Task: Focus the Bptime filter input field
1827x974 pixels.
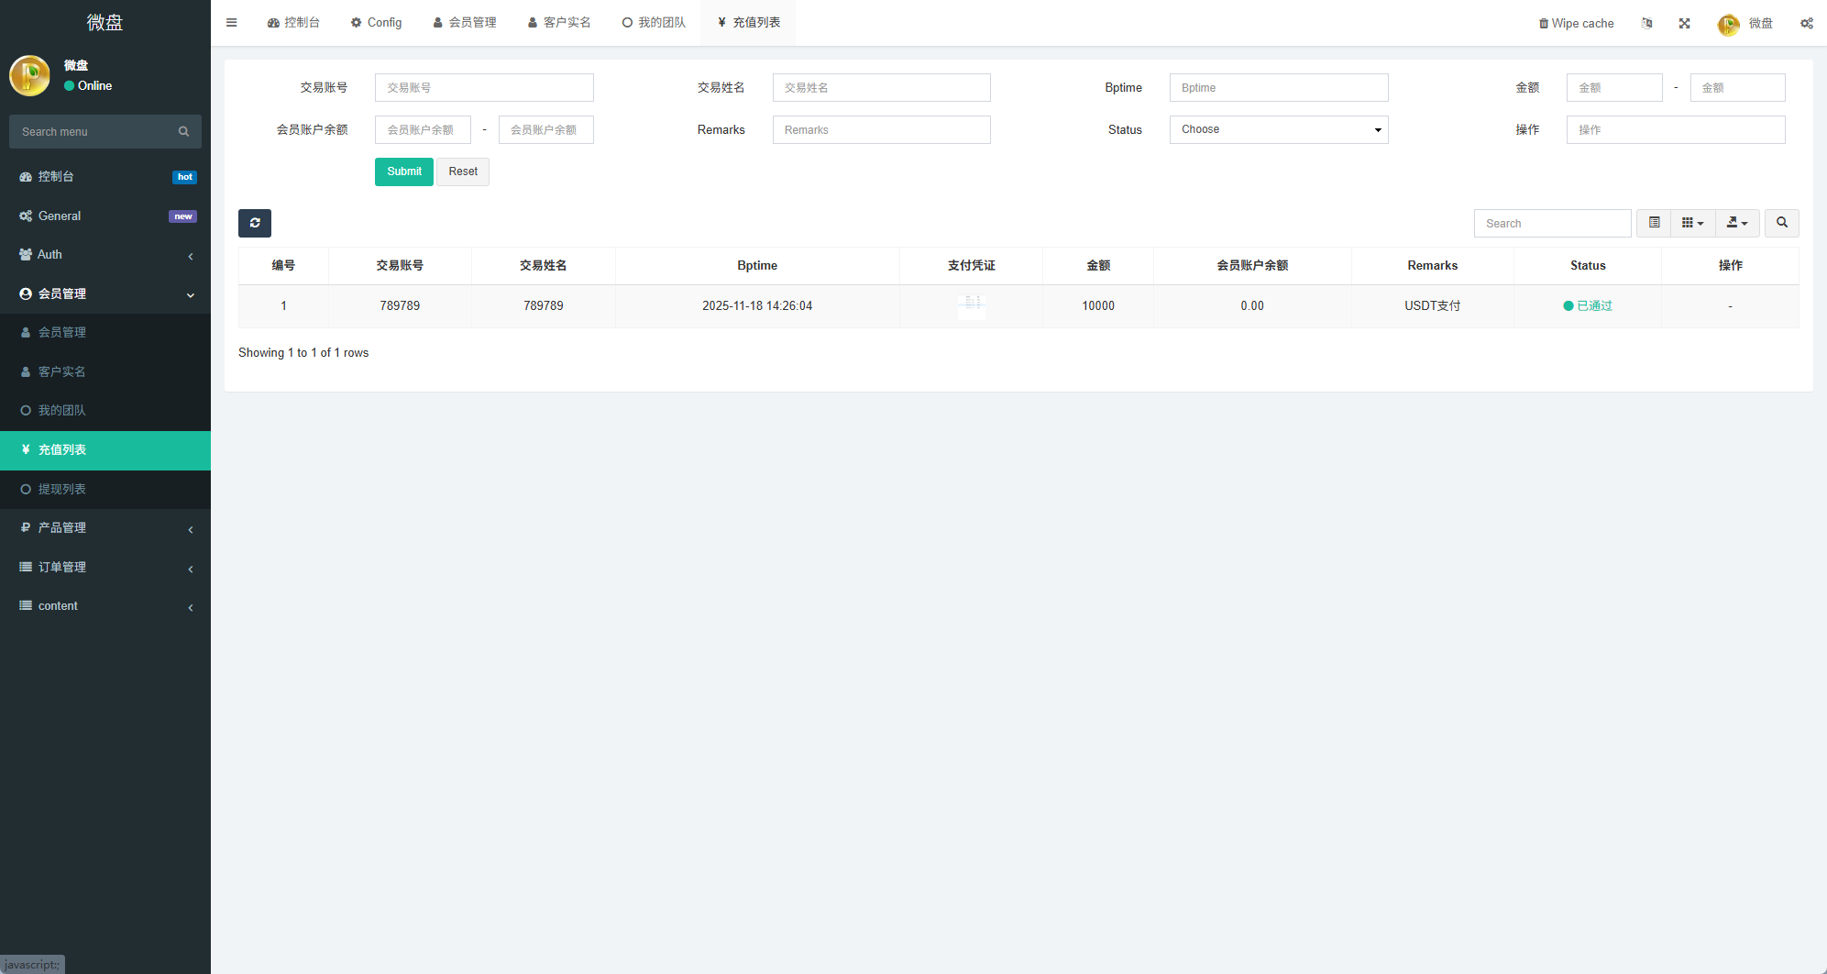Action: tap(1278, 88)
